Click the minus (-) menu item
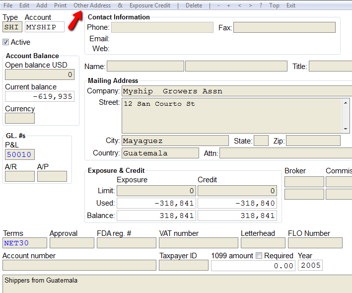The width and height of the screenshot is (352, 293). point(218,5)
